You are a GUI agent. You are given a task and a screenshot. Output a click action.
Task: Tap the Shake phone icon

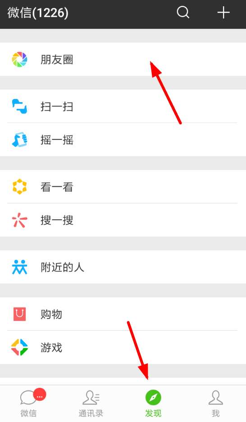click(x=19, y=139)
